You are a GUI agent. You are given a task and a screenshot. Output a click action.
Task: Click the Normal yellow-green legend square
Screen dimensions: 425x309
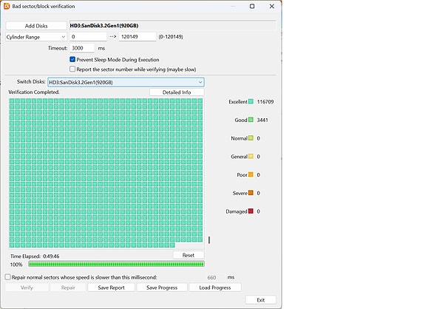[251, 138]
